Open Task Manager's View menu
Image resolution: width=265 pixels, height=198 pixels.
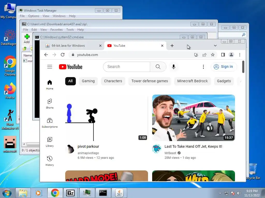46,16
